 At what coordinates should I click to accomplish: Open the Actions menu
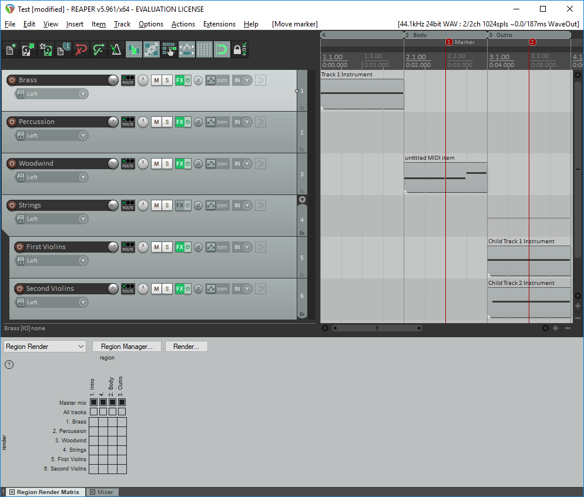[183, 24]
